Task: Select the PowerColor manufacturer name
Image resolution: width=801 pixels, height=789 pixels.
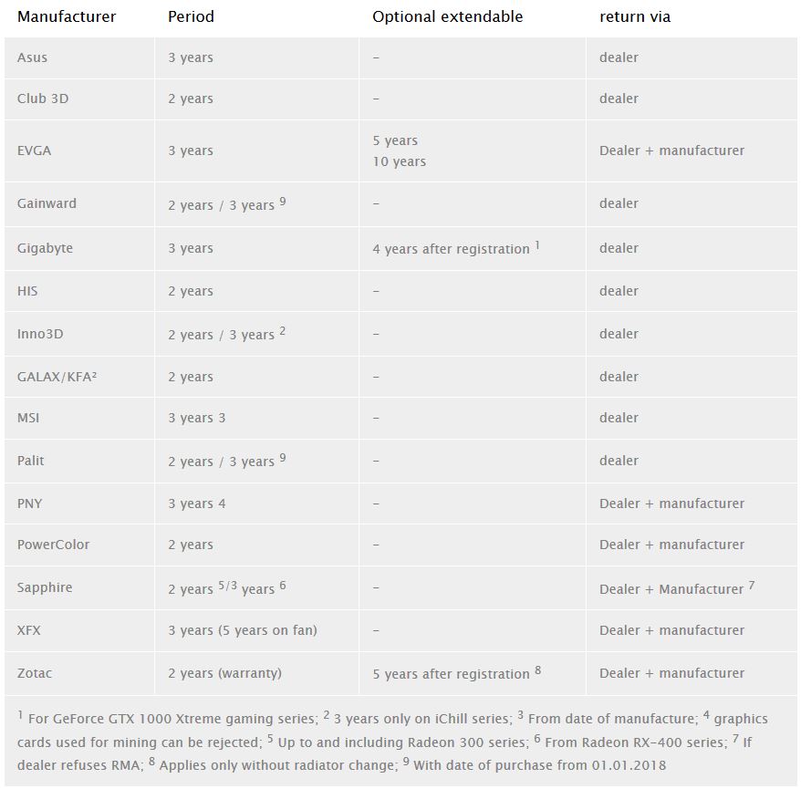Action: [53, 545]
